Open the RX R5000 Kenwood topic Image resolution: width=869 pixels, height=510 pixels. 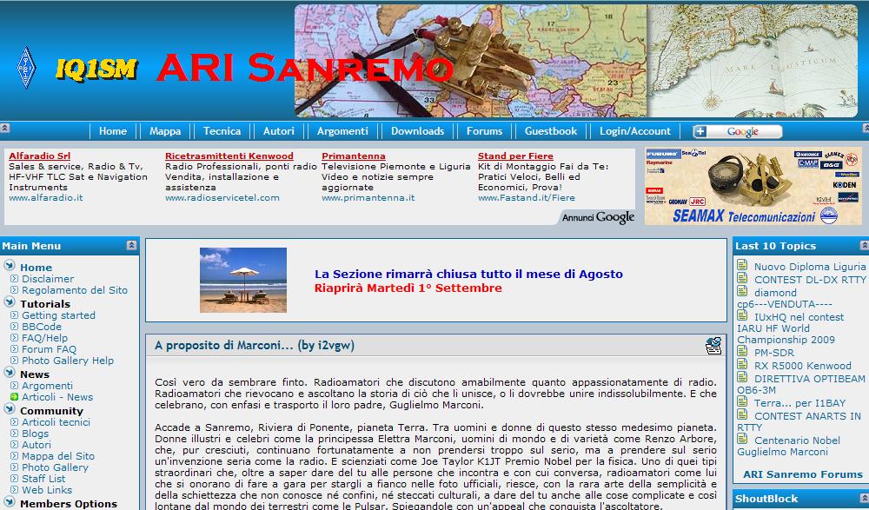(802, 366)
